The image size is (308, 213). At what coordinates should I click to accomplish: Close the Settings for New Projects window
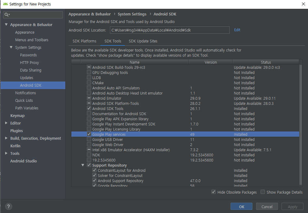(303, 4)
